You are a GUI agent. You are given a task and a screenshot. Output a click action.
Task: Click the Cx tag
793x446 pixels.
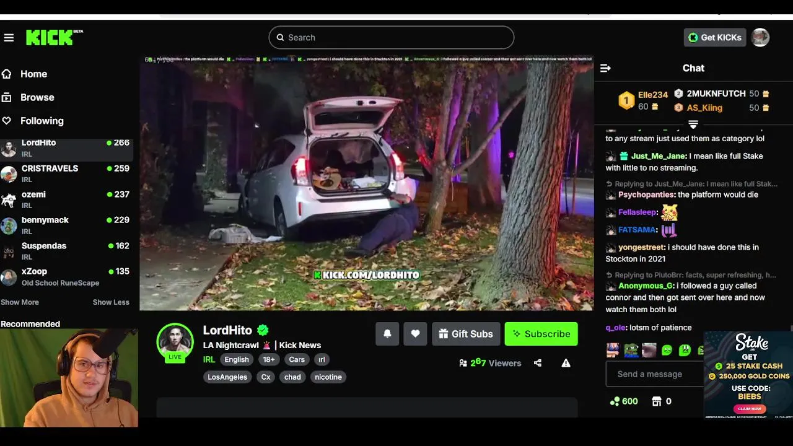[266, 377]
